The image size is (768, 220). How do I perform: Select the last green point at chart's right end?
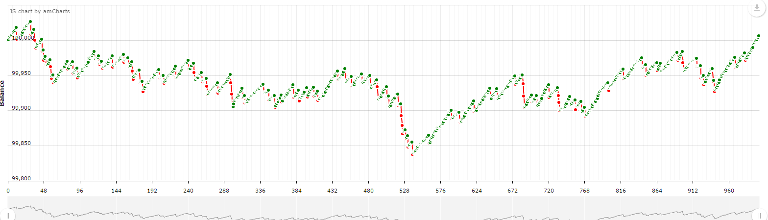[758, 36]
